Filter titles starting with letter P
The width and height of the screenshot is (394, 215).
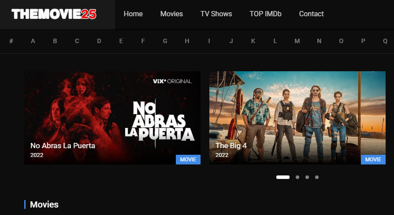coord(363,41)
